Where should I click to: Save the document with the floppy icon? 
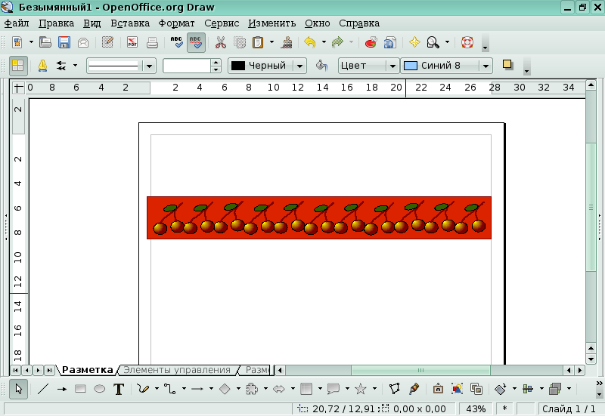pyautogui.click(x=64, y=42)
